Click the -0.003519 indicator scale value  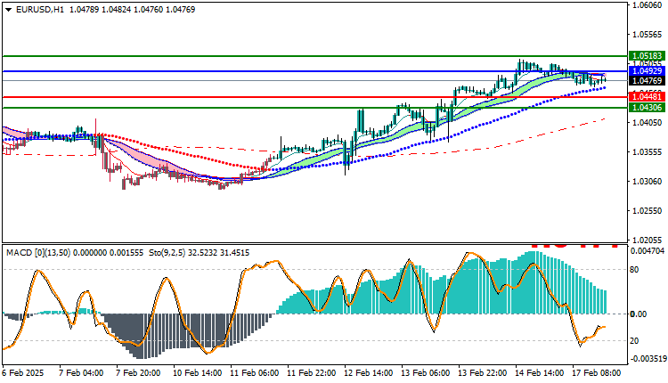pos(647,359)
